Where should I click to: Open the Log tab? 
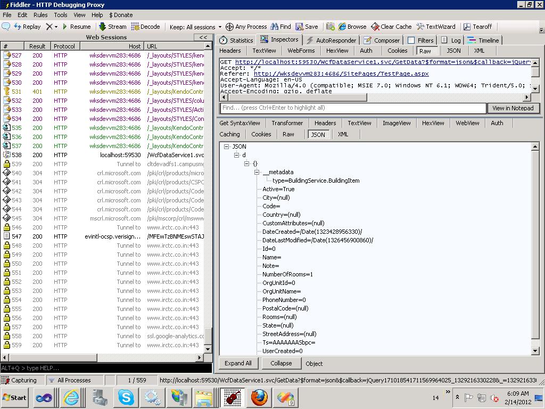451,40
